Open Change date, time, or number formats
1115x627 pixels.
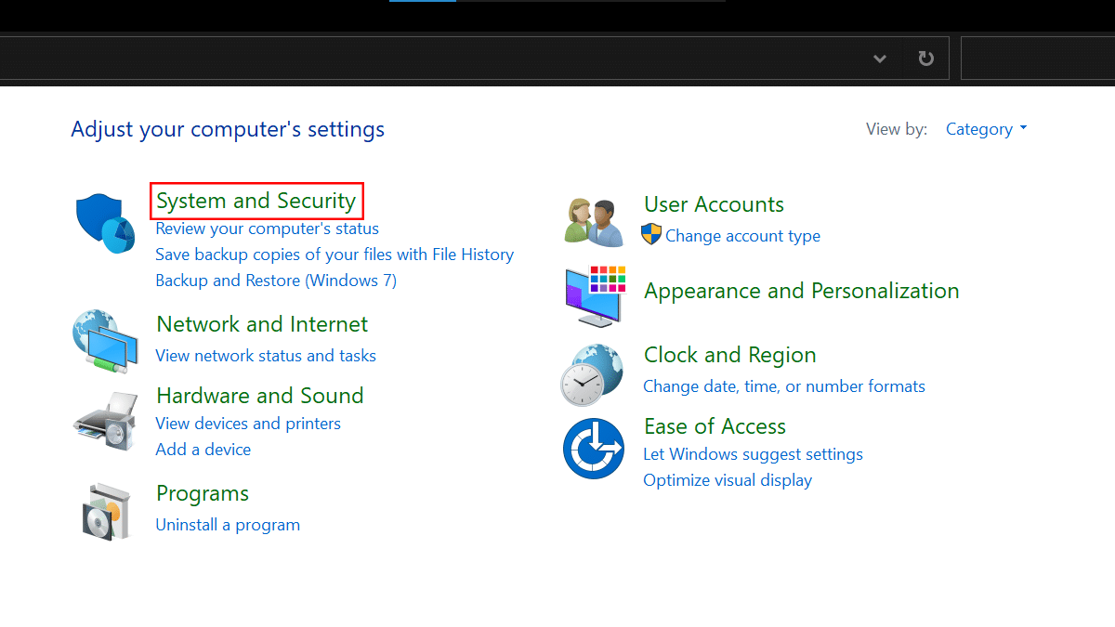[x=784, y=386]
